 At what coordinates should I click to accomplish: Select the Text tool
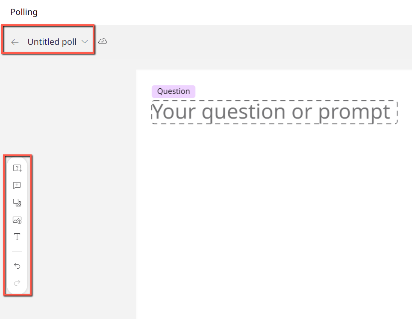click(x=17, y=237)
